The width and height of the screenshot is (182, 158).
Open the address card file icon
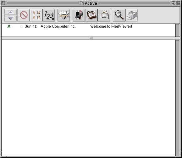pos(91,15)
